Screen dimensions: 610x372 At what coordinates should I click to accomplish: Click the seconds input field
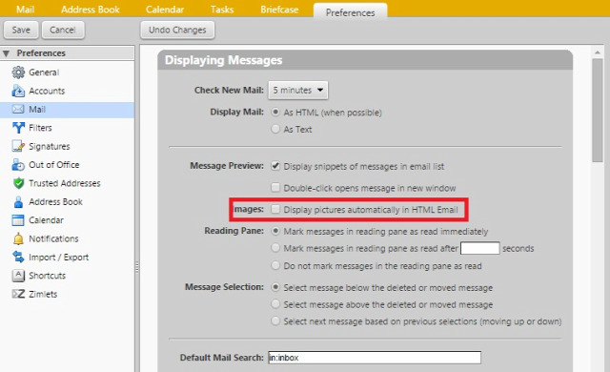click(480, 248)
